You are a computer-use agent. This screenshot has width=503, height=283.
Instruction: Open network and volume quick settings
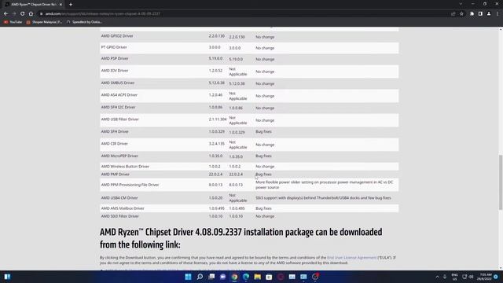[468, 277]
